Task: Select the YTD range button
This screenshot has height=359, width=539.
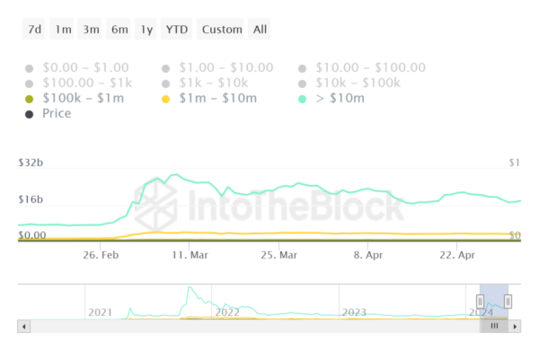Action: point(176,30)
